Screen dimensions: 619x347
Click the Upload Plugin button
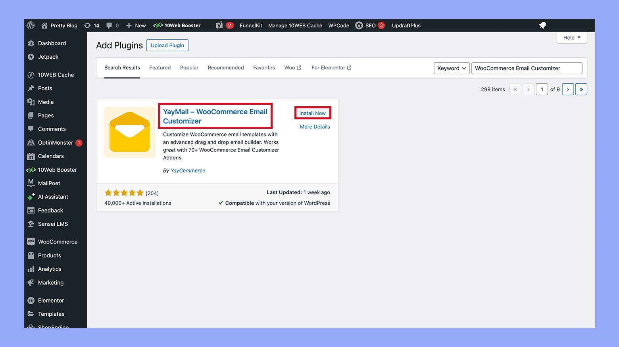pos(167,45)
